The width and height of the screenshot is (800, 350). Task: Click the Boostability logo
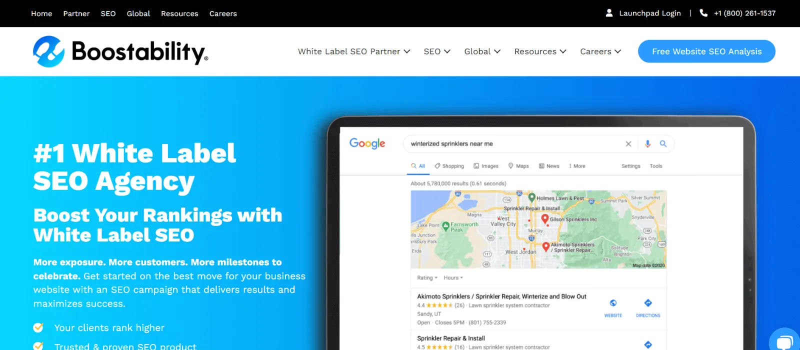pos(120,51)
